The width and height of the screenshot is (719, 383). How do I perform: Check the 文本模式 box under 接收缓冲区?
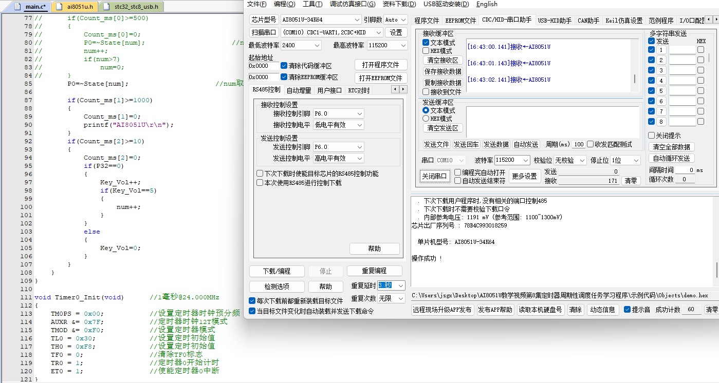pos(426,43)
